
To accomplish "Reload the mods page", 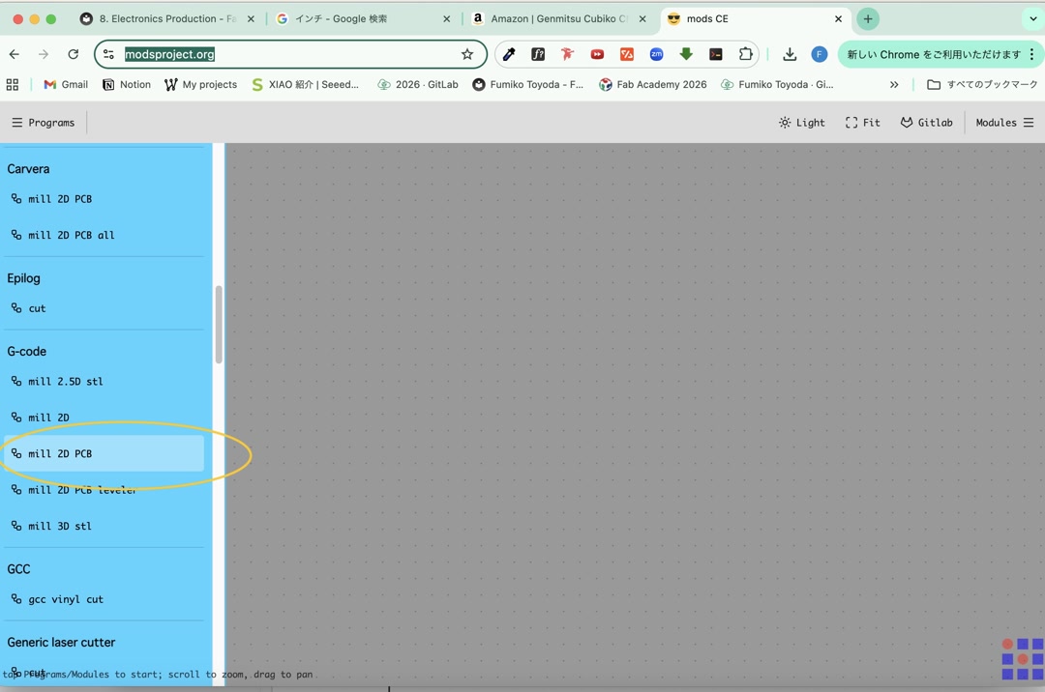I will (74, 54).
